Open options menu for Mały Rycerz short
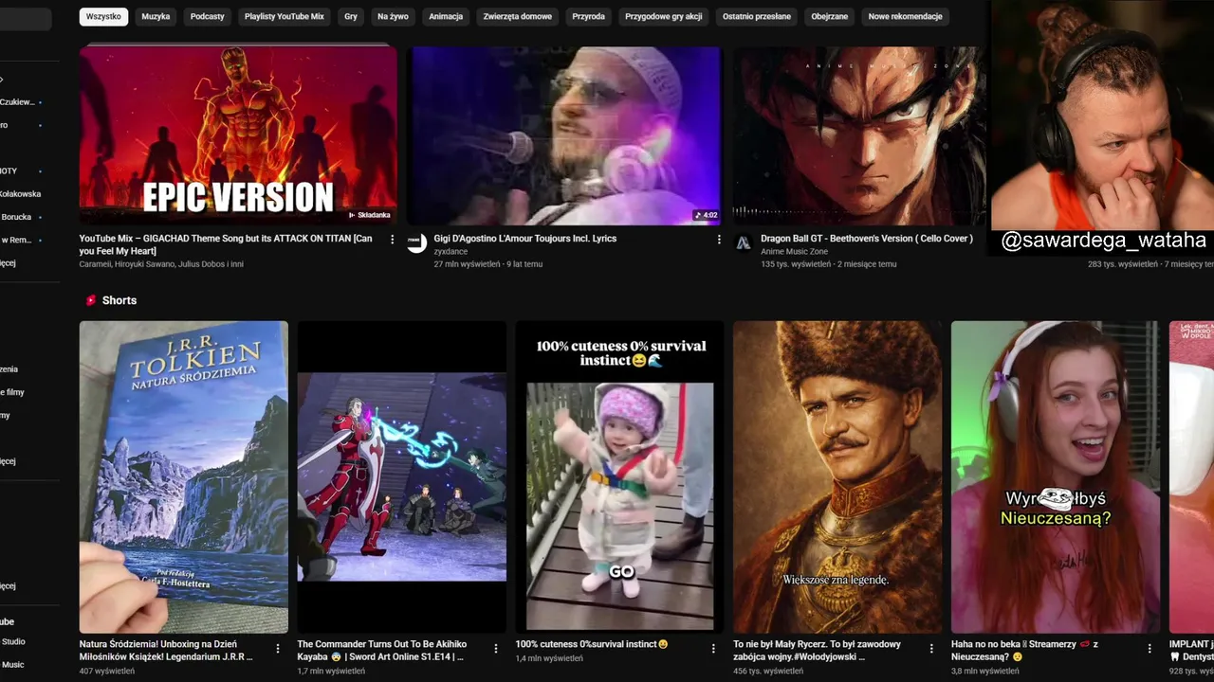The width and height of the screenshot is (1214, 682). (932, 649)
